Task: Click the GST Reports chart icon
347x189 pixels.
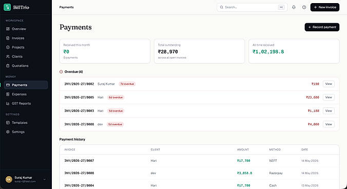Action: (x=8, y=103)
